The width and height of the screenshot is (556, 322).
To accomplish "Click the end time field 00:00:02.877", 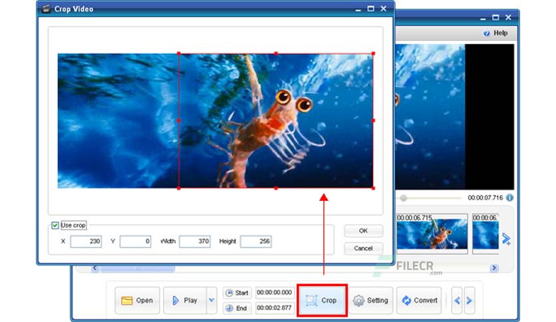I will [x=275, y=308].
